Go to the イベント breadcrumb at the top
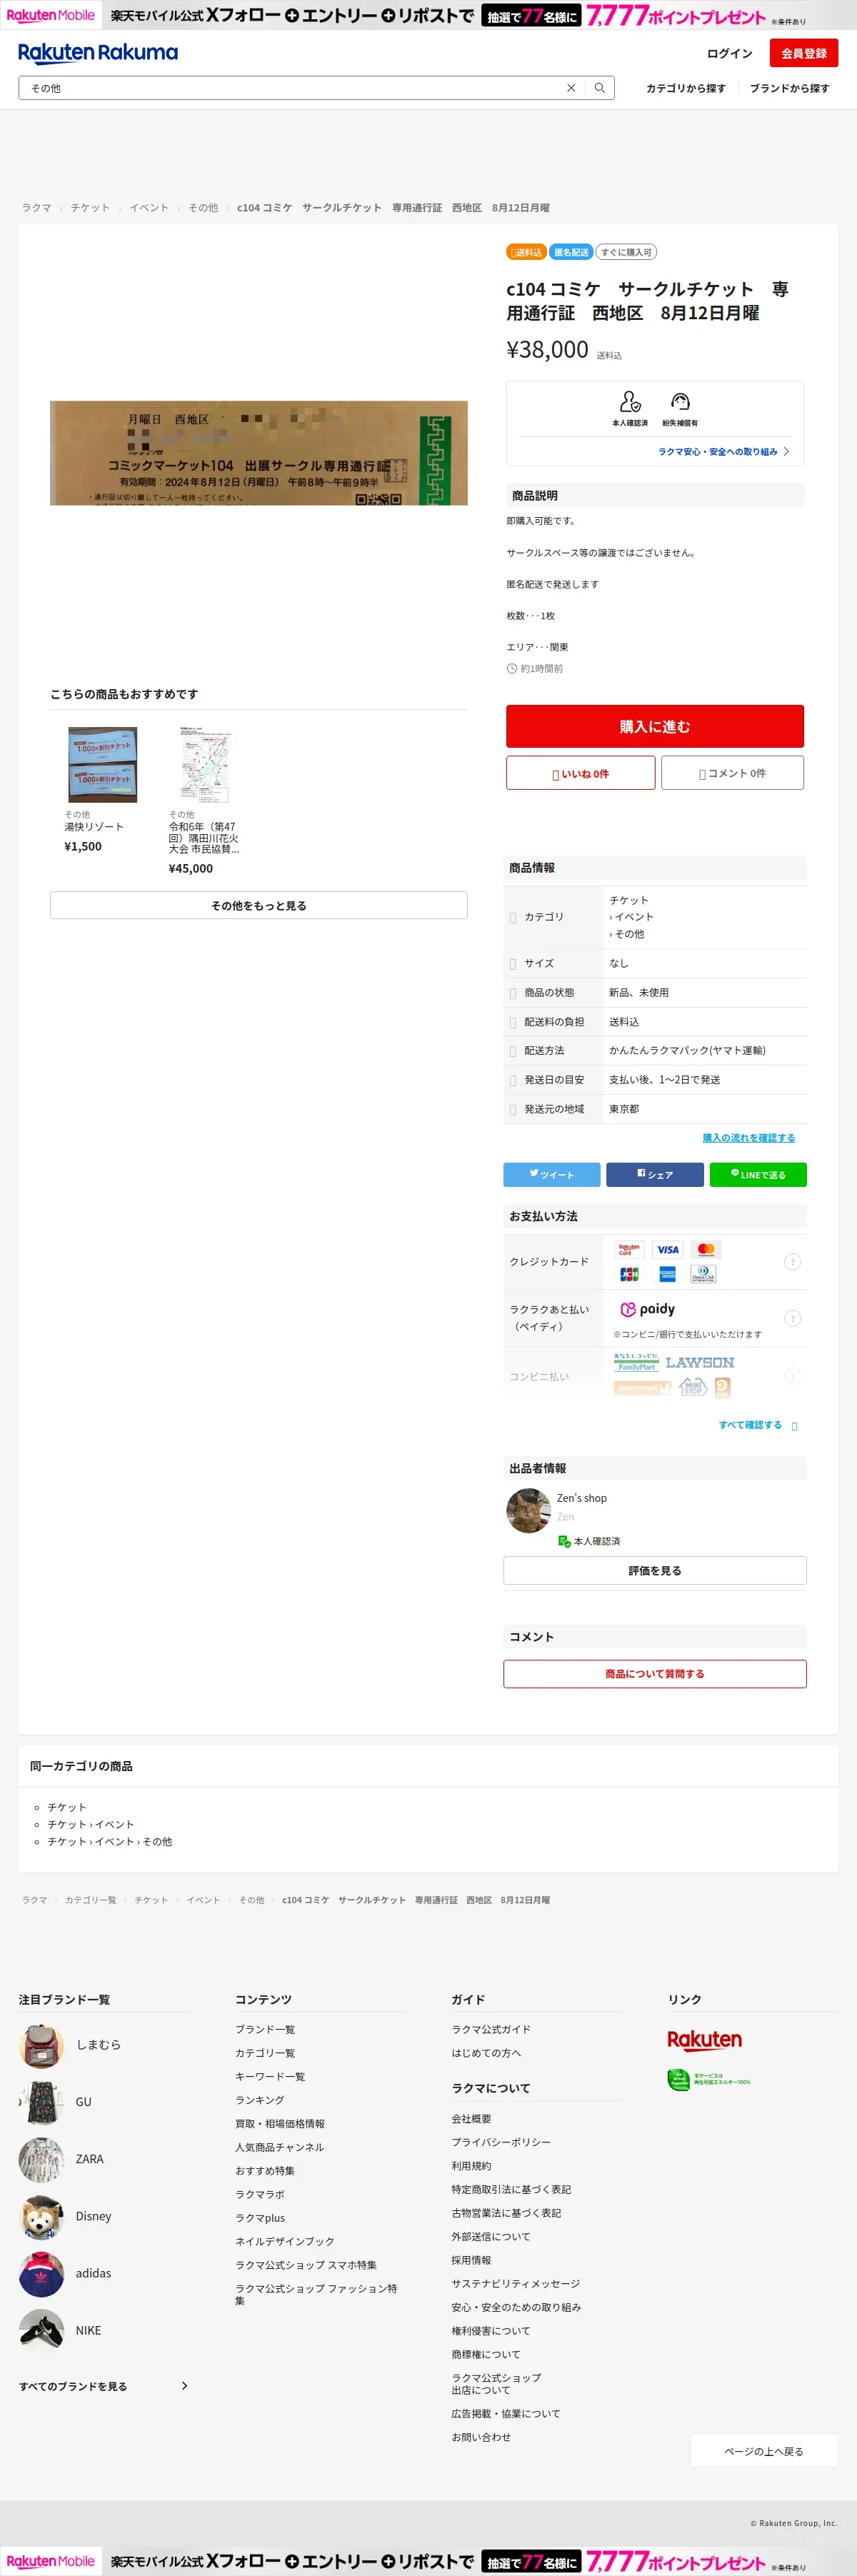This screenshot has width=857, height=2576. coord(149,208)
